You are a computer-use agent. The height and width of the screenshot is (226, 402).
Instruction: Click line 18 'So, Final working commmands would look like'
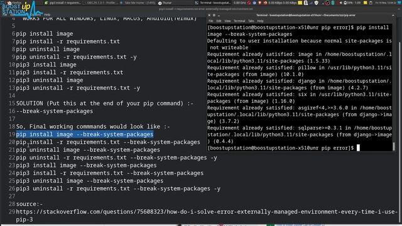click(x=93, y=127)
